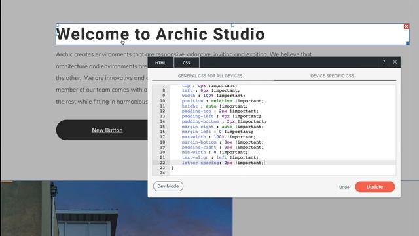This screenshot has width=419, height=236.
Task: Click the width 100% code line
Action: [213, 96]
